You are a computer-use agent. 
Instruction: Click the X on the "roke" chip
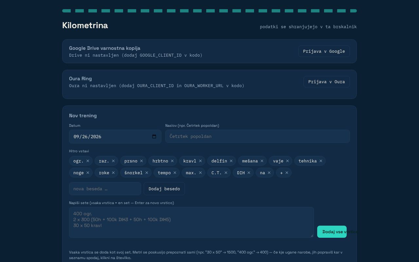113,173
